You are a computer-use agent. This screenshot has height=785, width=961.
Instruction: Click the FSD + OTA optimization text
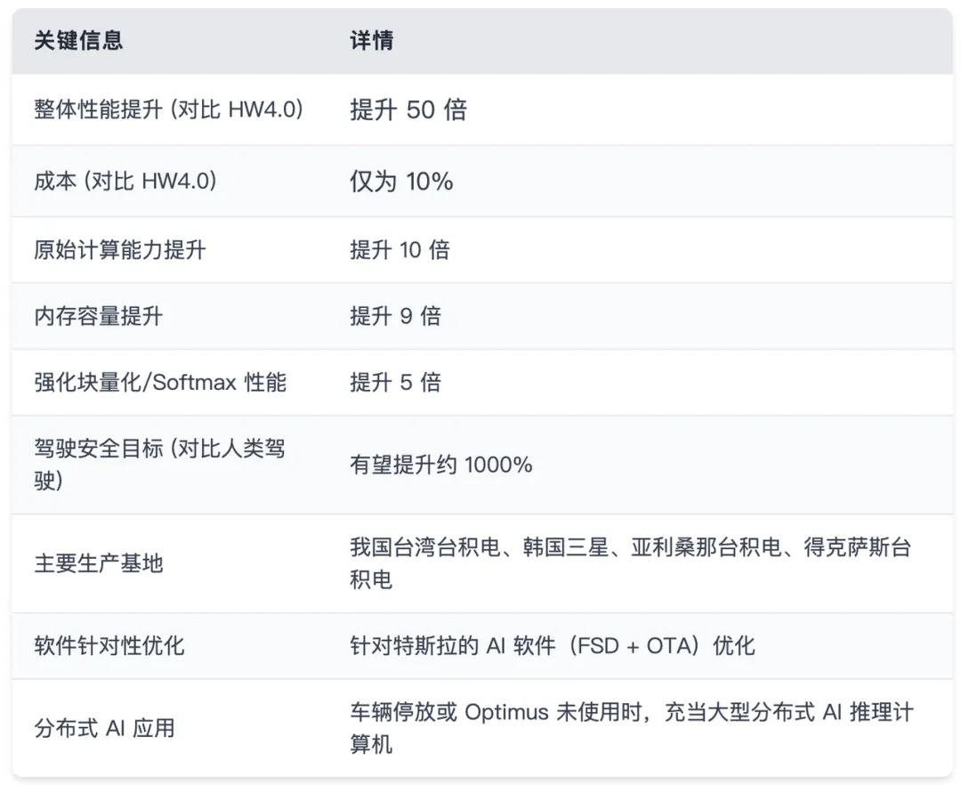click(x=552, y=645)
